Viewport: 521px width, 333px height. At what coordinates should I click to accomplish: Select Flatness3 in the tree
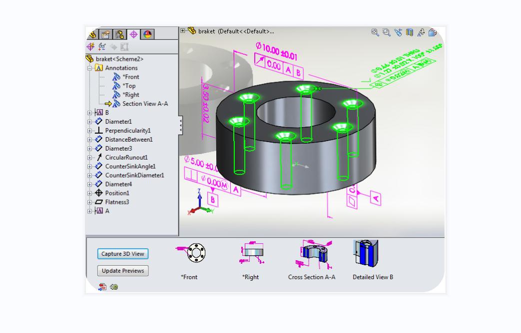click(112, 202)
